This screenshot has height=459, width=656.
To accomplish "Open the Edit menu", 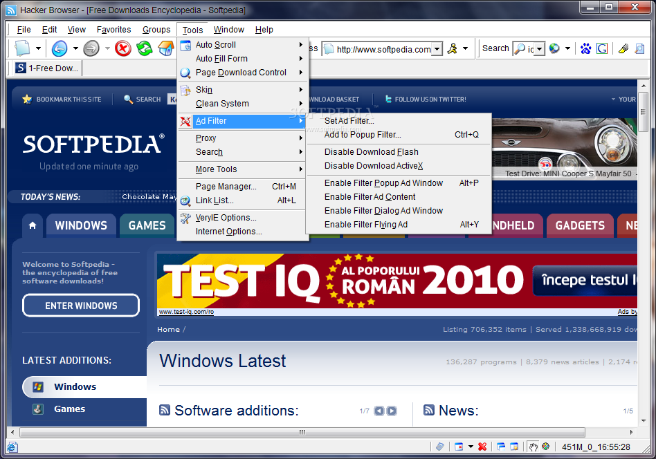I will point(49,30).
